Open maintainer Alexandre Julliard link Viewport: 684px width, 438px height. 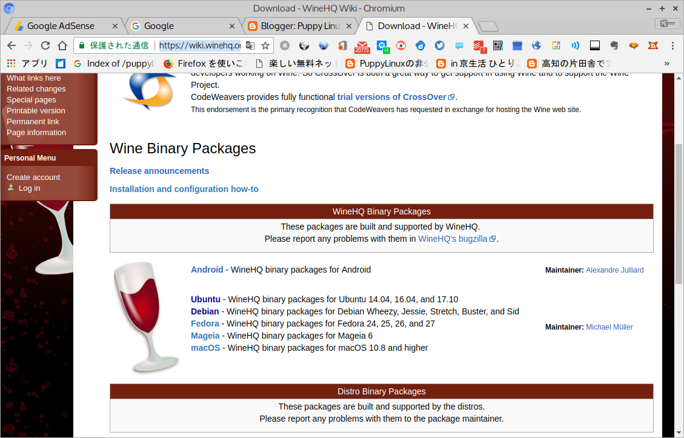point(615,270)
